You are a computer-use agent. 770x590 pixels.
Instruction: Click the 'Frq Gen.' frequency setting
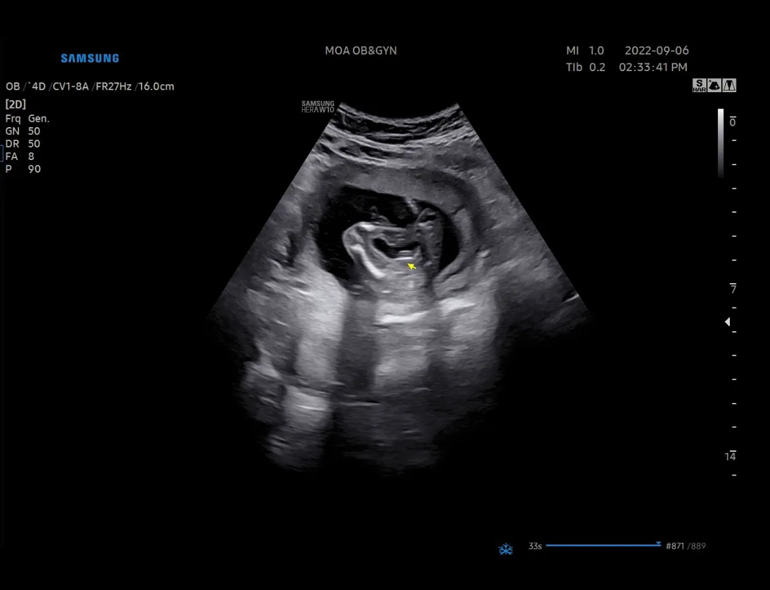tap(28, 119)
